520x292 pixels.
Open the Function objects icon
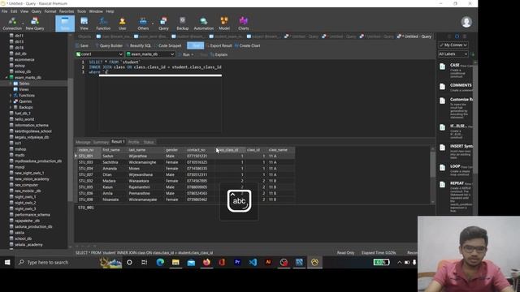[103, 24]
